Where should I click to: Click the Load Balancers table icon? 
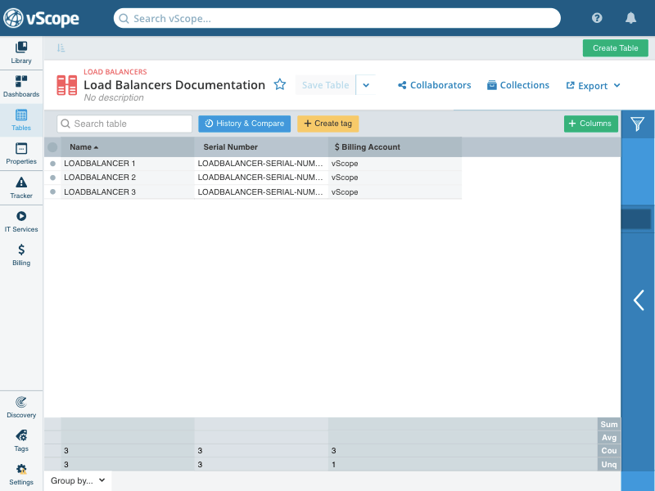tap(67, 85)
